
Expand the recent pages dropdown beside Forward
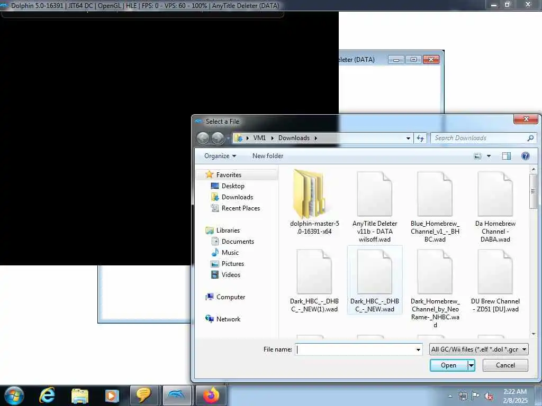(x=228, y=139)
